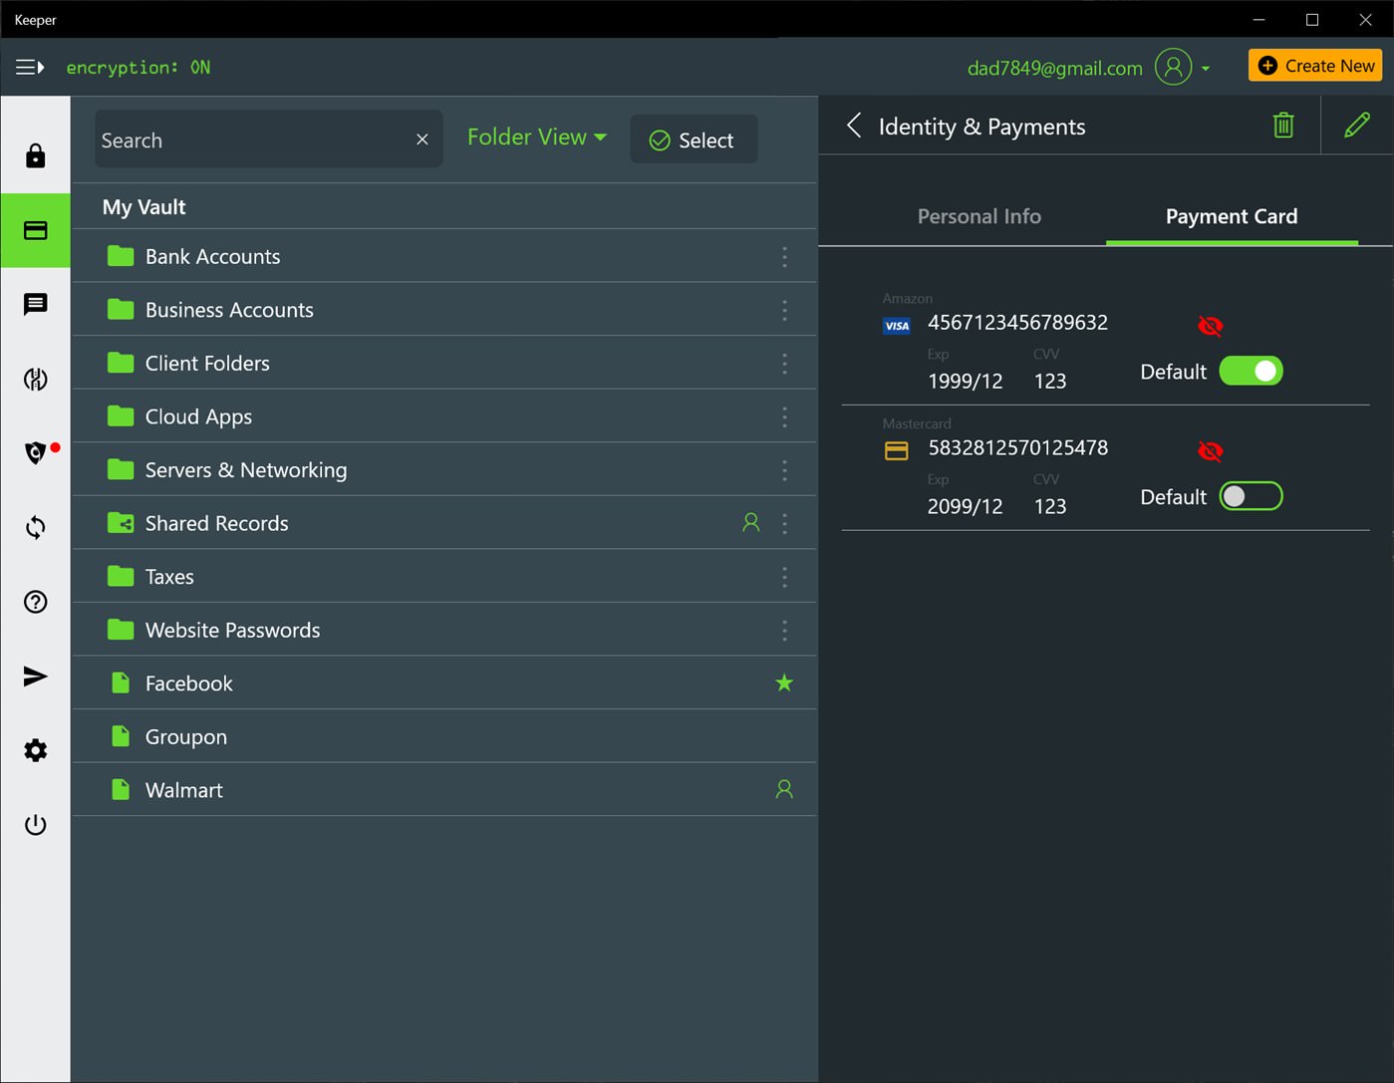Click the paper plane send icon
This screenshot has height=1083, width=1394.
tap(35, 677)
